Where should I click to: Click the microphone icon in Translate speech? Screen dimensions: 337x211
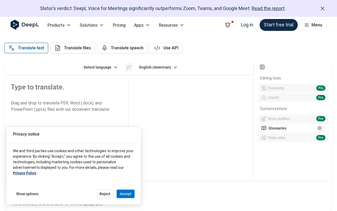105,48
